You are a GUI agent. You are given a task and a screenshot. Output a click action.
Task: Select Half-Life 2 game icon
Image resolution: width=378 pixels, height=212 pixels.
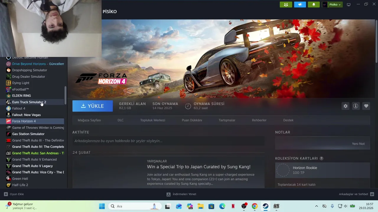[x=9, y=185]
